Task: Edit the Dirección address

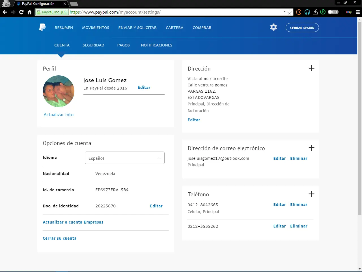Action: click(x=194, y=120)
